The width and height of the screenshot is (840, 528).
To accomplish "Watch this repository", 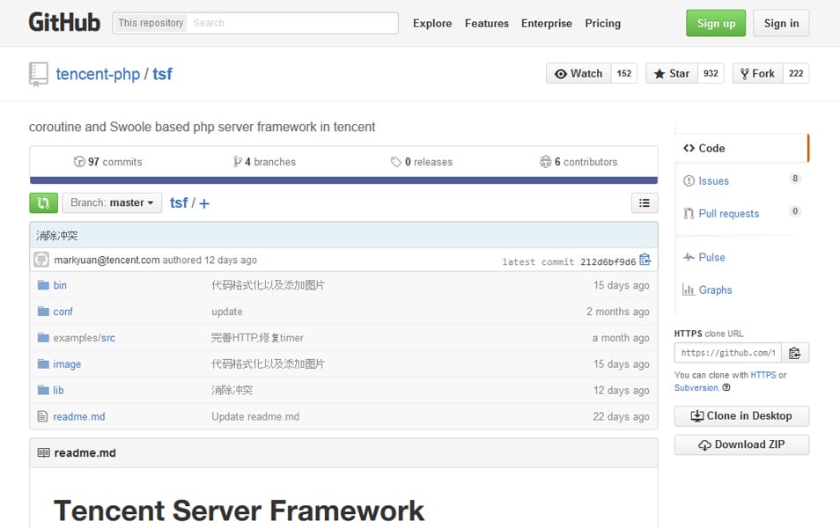I will click(578, 73).
